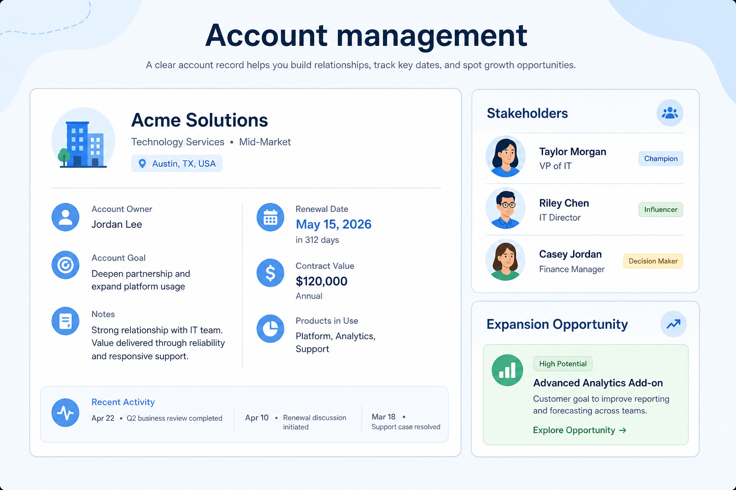Click the Decision Maker badge
736x490 pixels.
653,261
